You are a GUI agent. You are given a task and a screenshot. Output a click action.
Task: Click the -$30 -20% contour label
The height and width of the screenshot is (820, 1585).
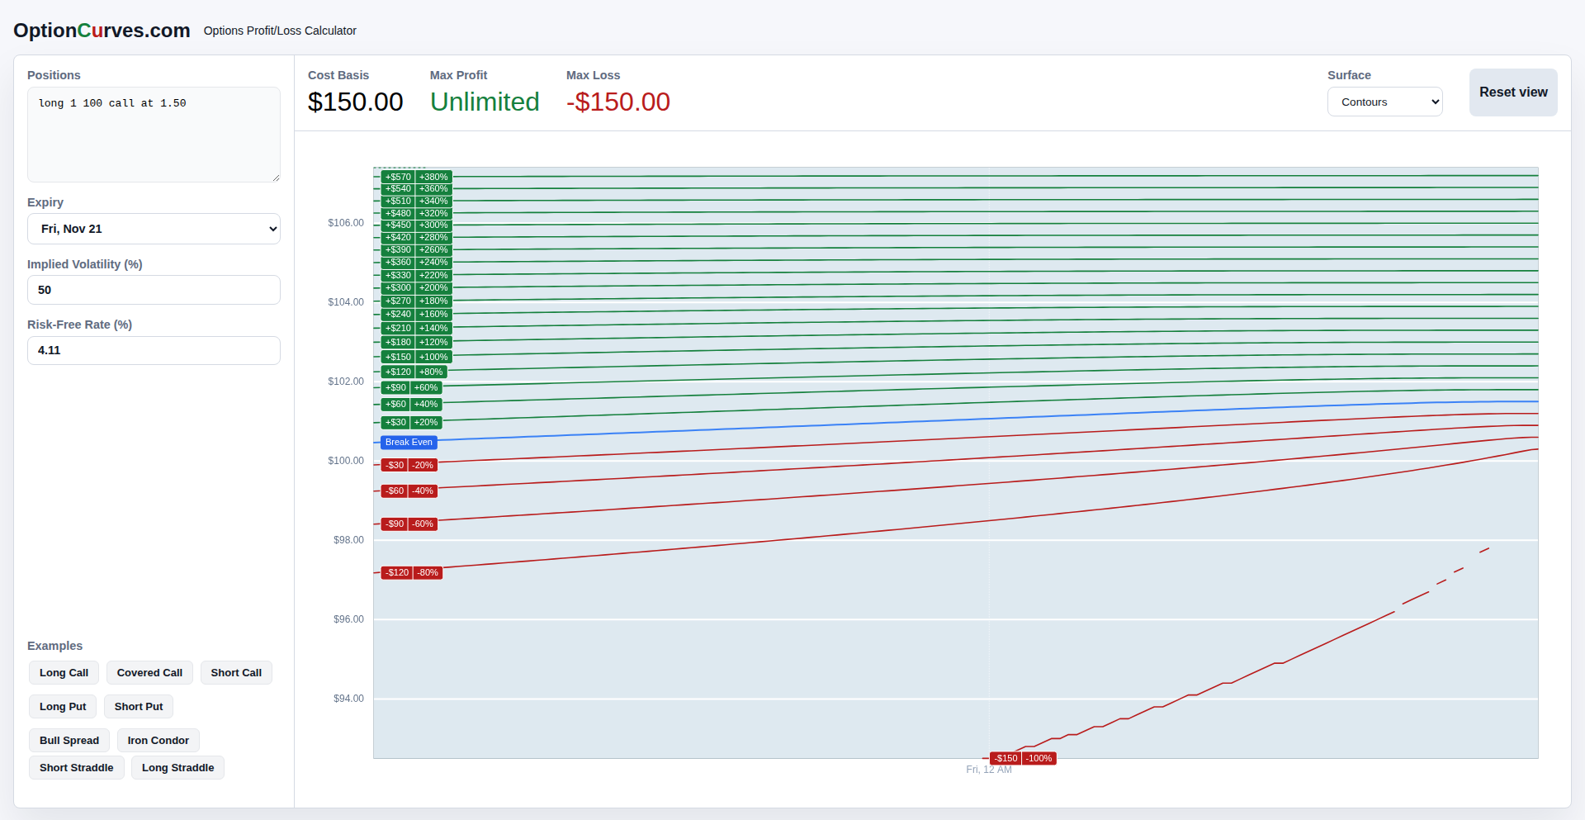tap(409, 466)
